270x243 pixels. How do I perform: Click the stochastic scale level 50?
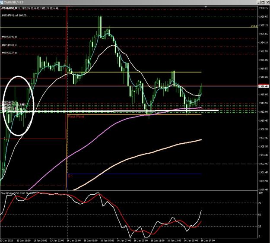click(260, 215)
